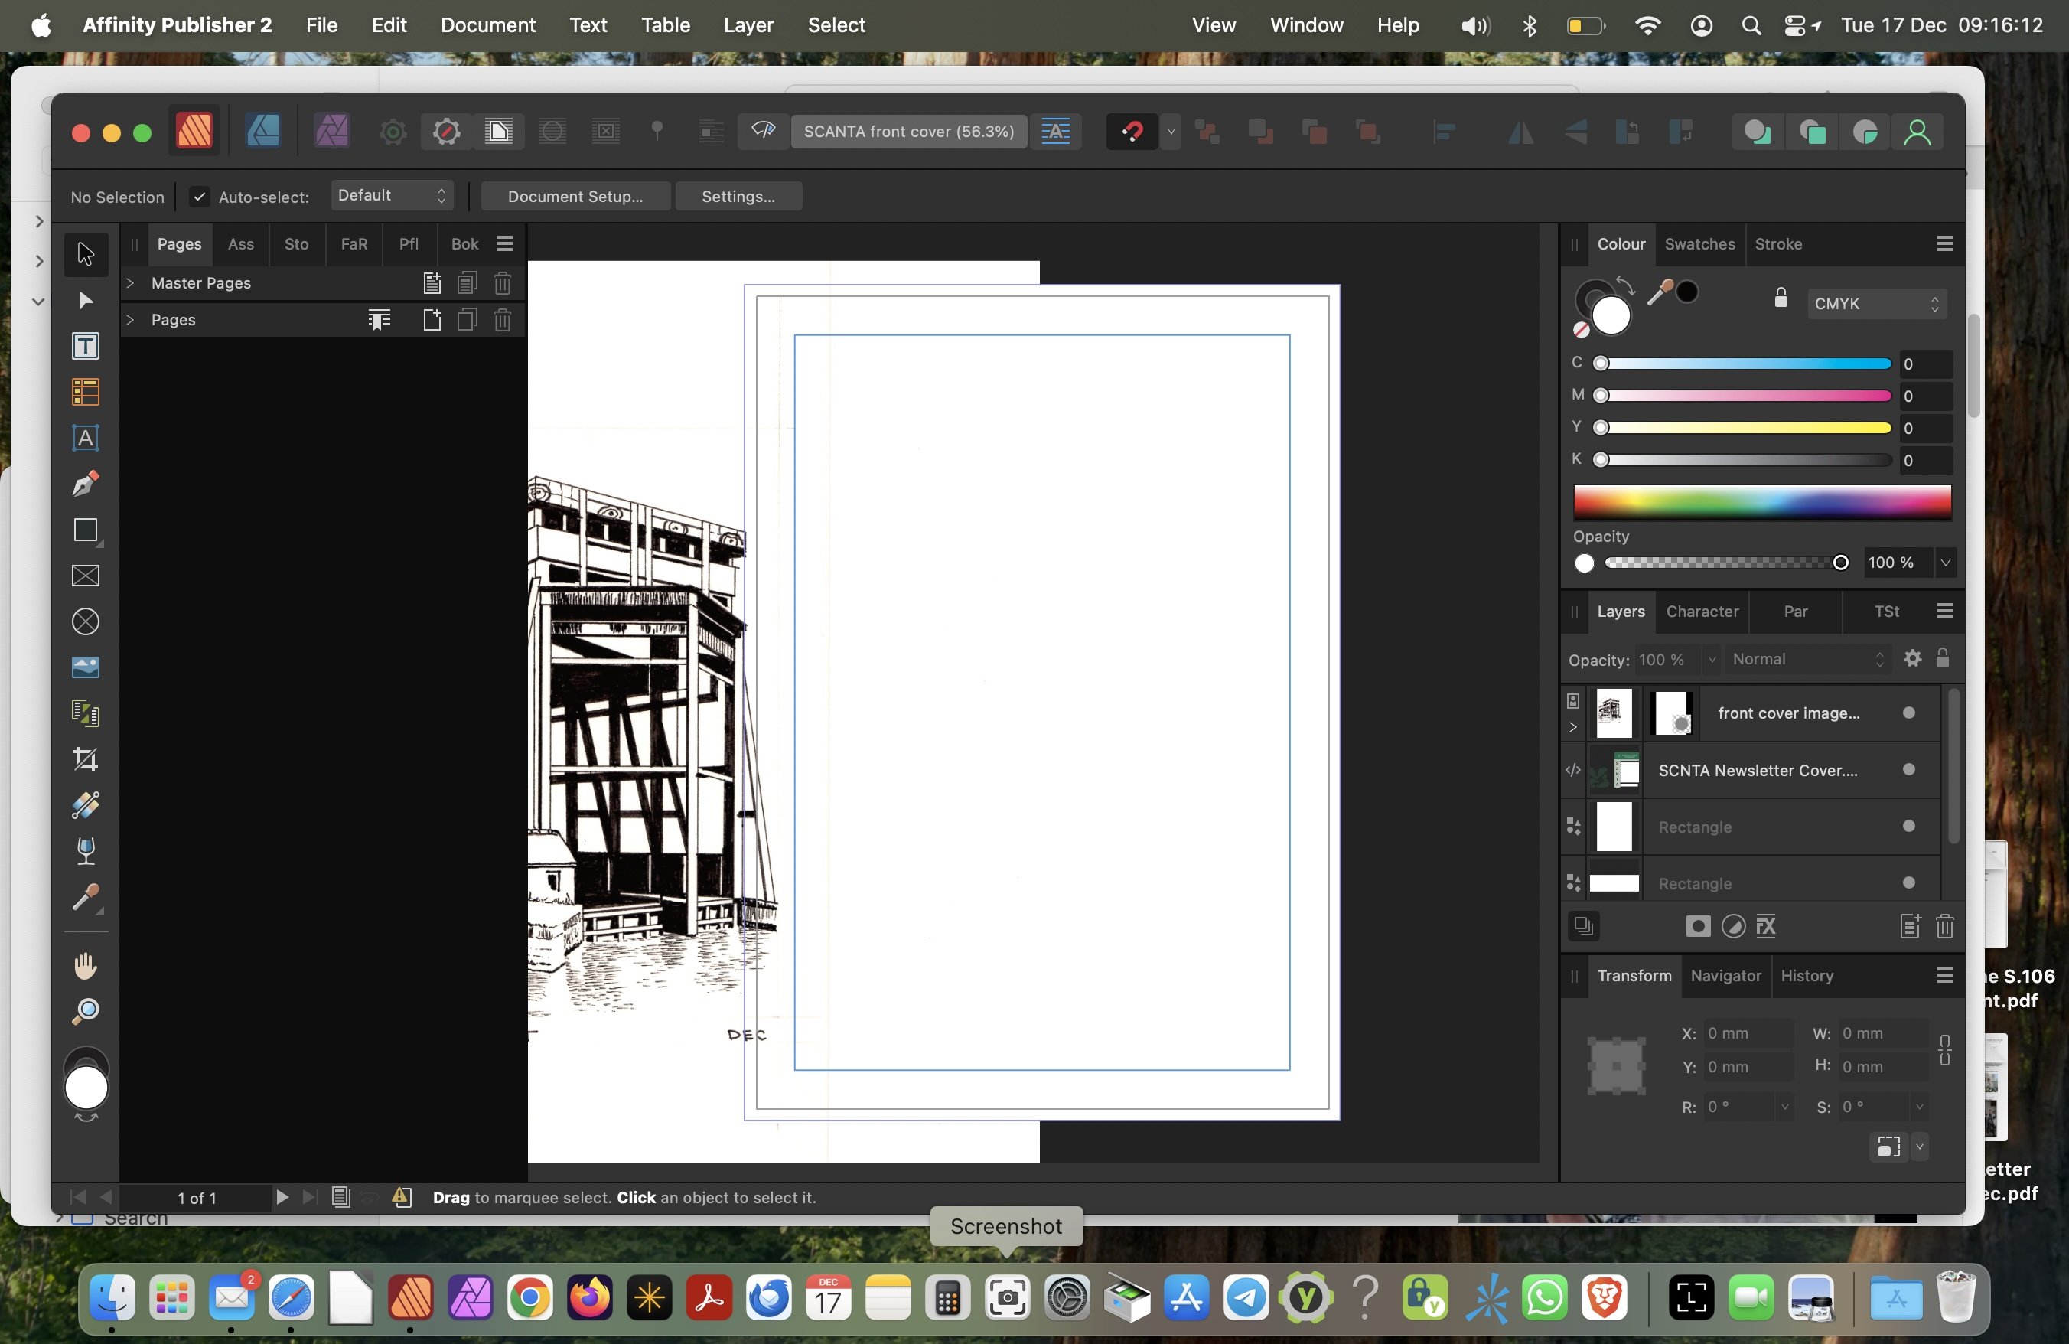Select the Picture Frame Ellipse tool
The image size is (2069, 1344).
[85, 621]
